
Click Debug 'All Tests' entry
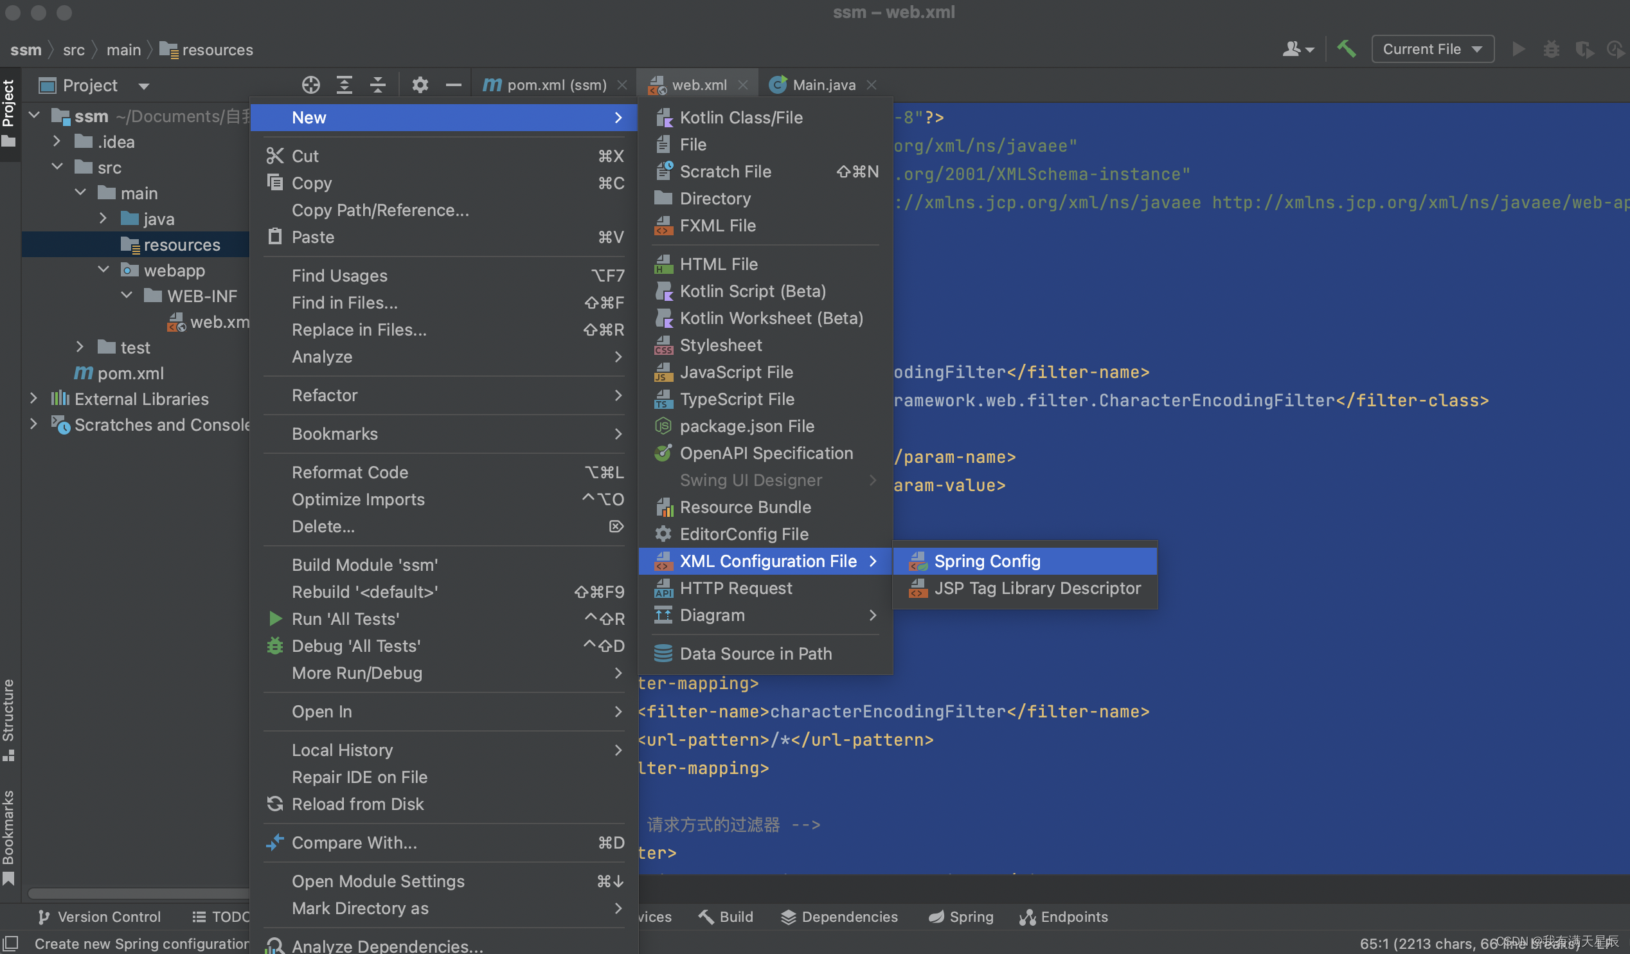click(444, 646)
